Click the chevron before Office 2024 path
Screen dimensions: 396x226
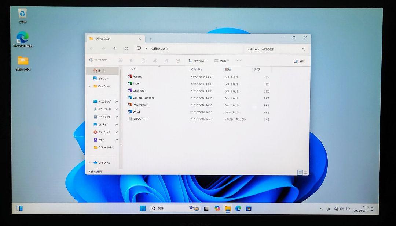[x=146, y=49]
